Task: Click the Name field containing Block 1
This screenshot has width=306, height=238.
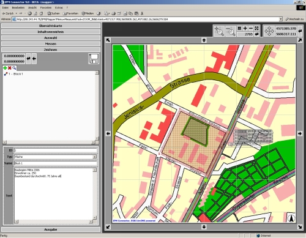Action: point(56,163)
